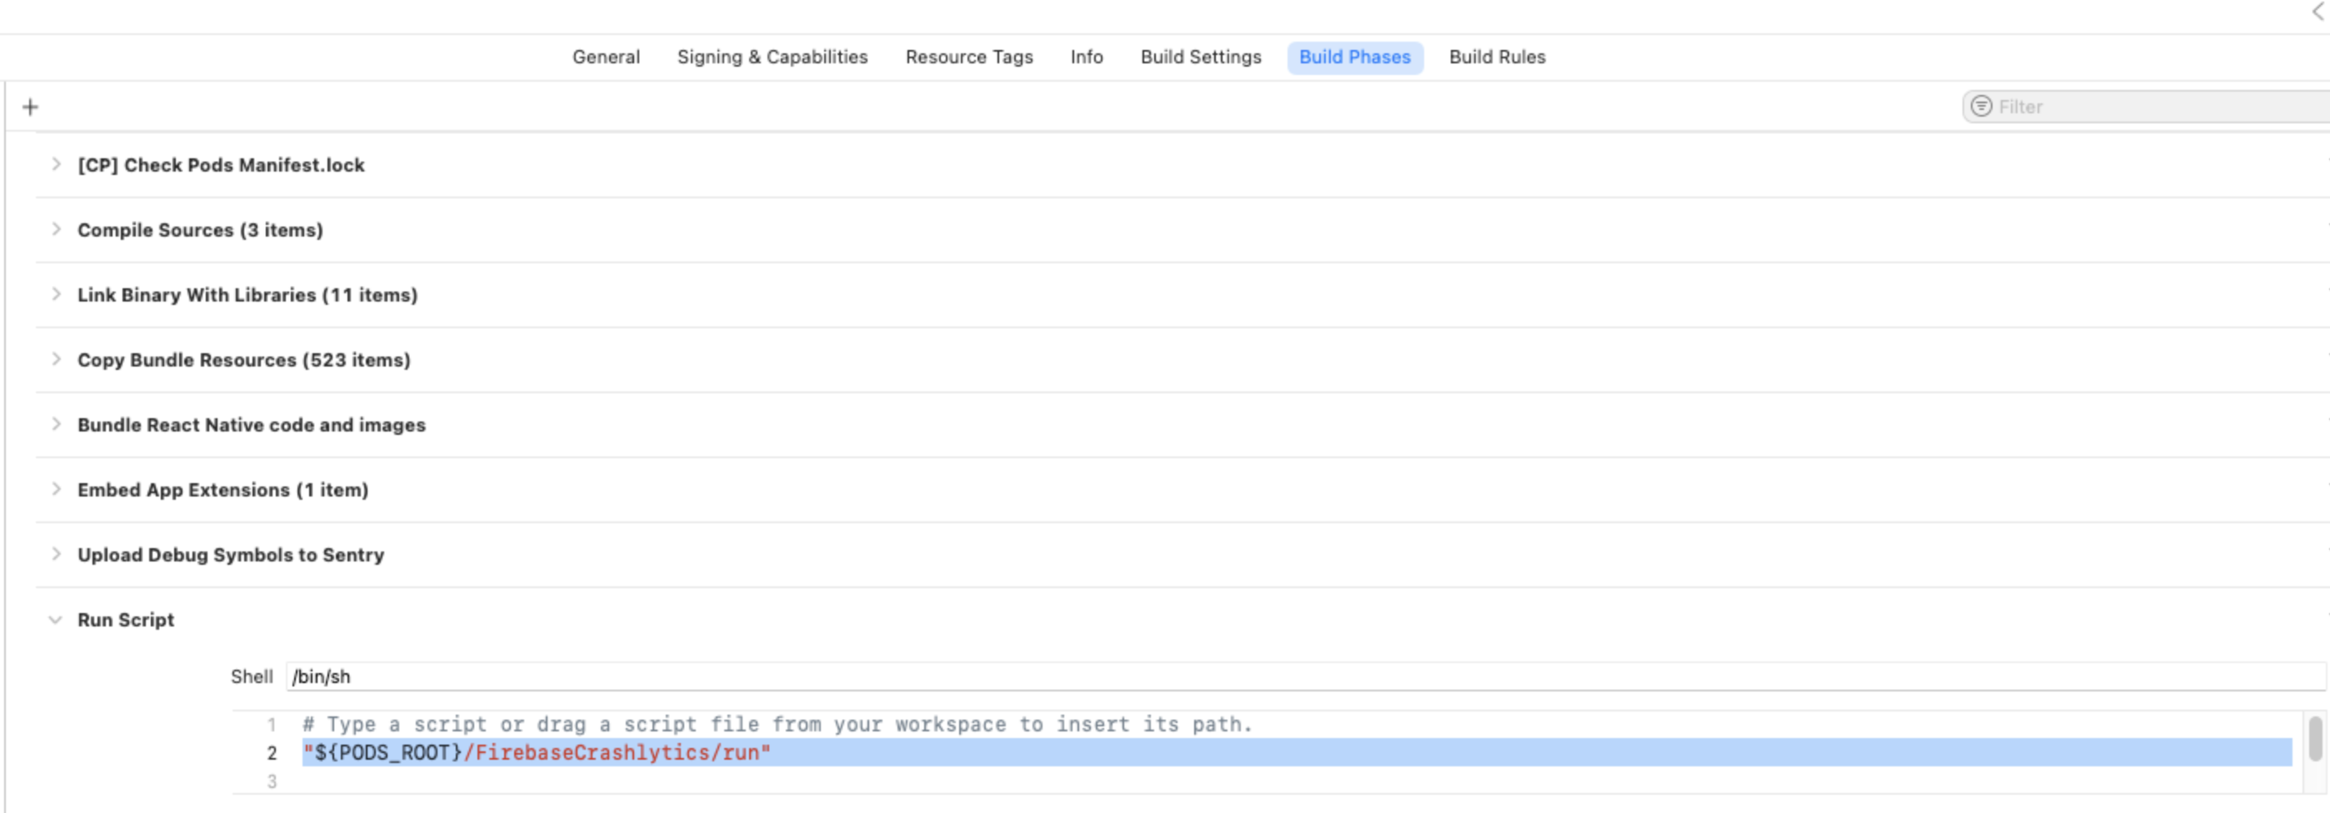Add a new build phase with plus icon
Screen dimensions: 2330x813
click(x=30, y=107)
